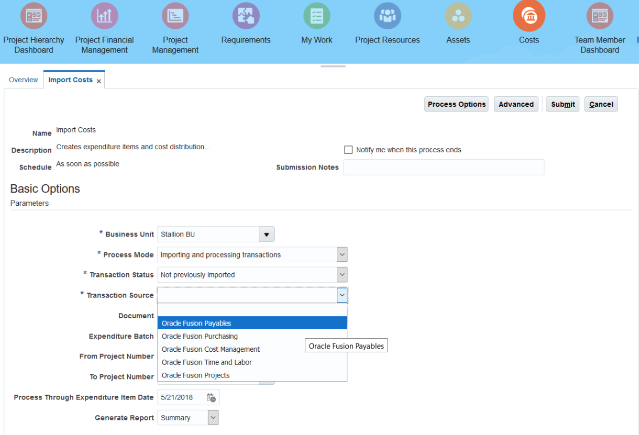Open the calendar date picker icon
Screen dimensions: 639x435
pos(211,397)
